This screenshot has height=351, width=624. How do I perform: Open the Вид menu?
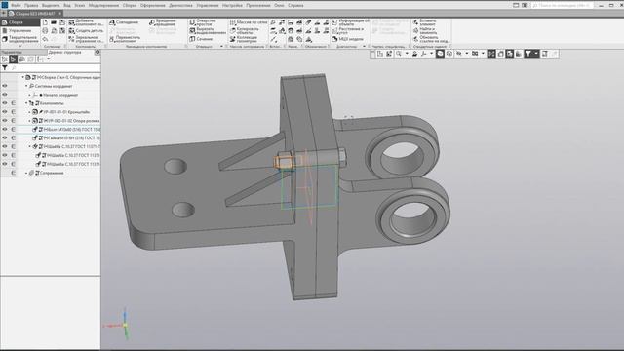[67, 5]
